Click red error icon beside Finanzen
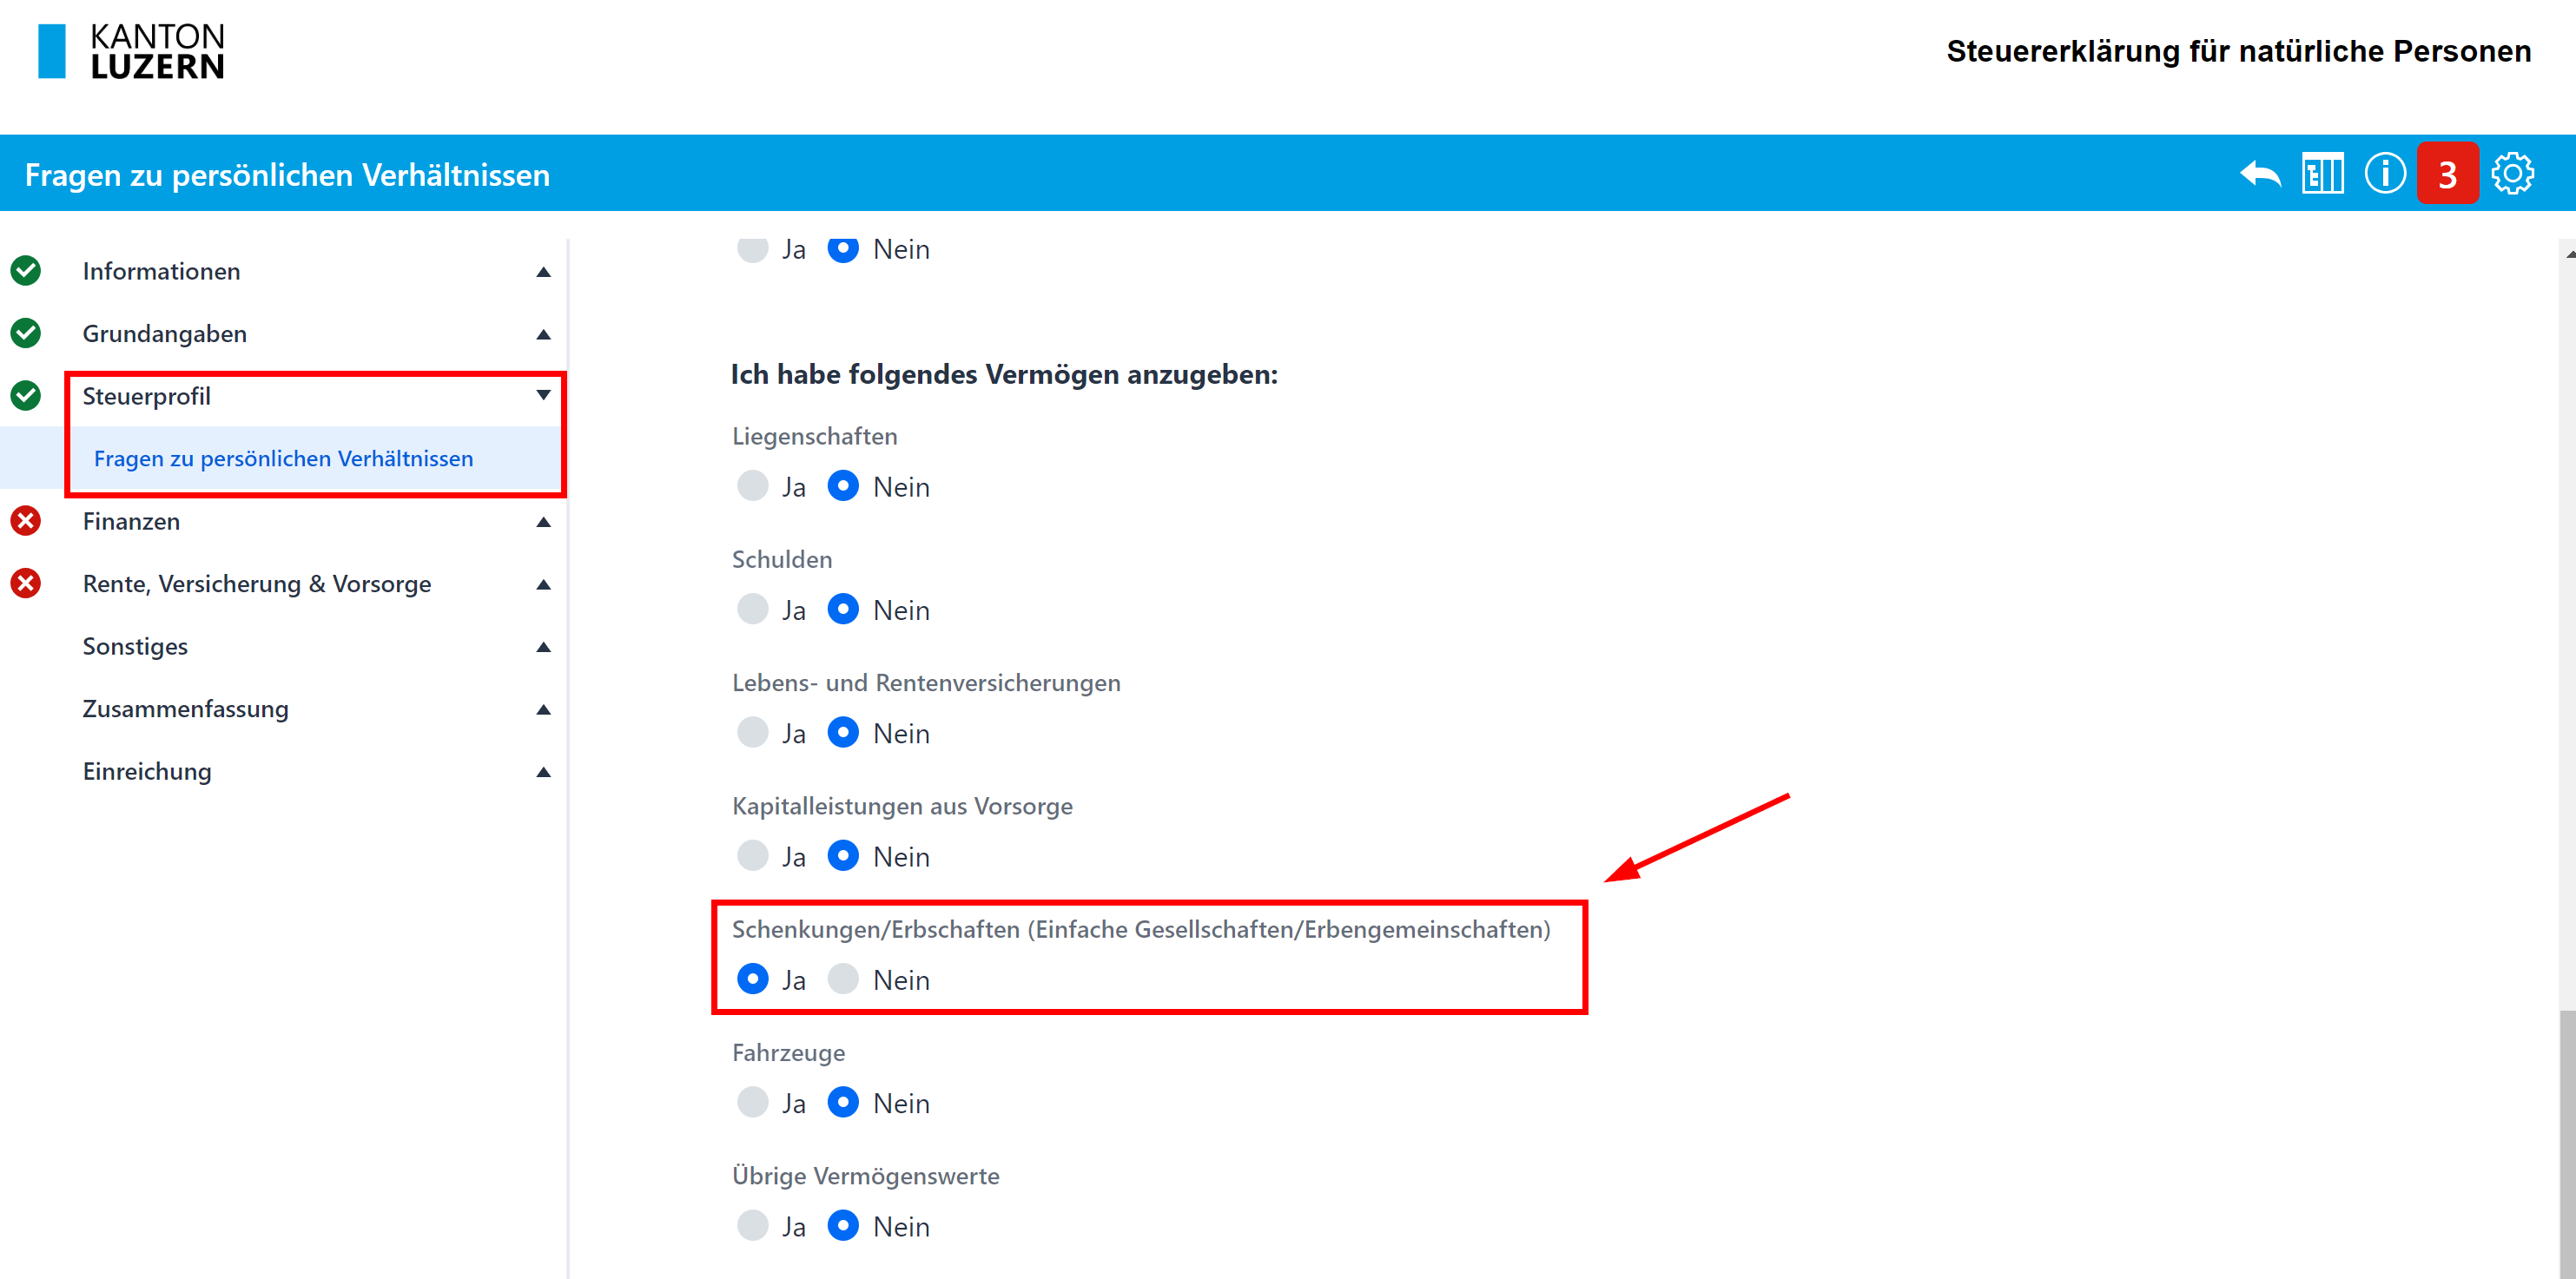Viewport: 2576px width, 1279px height. coord(26,521)
